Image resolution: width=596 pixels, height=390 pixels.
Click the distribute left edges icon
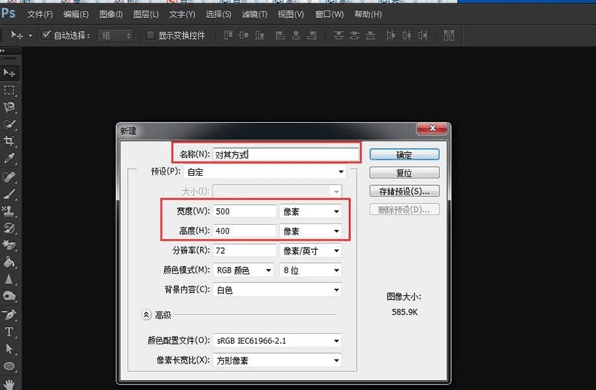[x=391, y=35]
